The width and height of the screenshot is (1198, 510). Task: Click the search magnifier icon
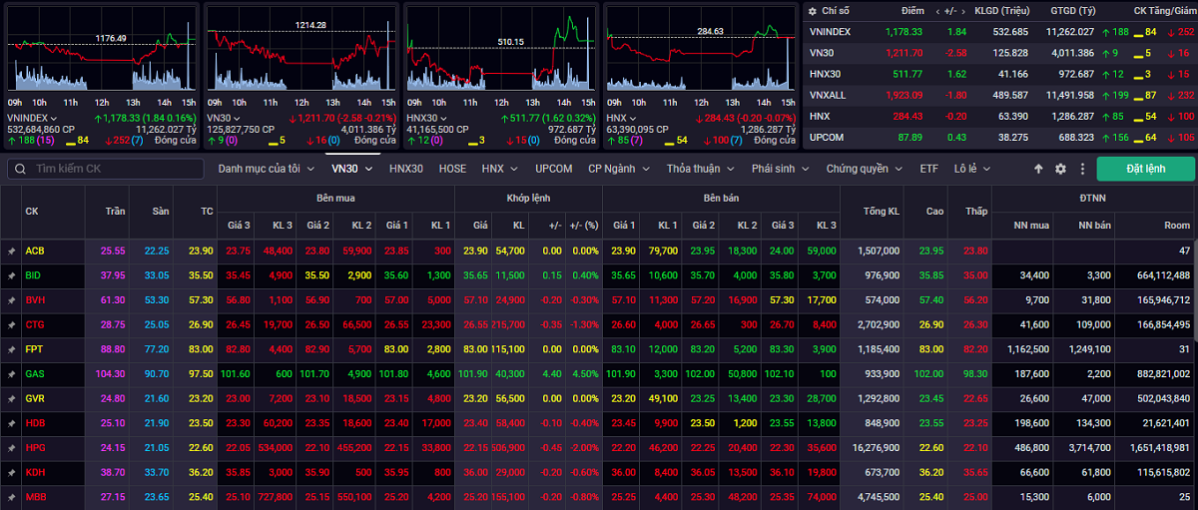[x=18, y=169]
